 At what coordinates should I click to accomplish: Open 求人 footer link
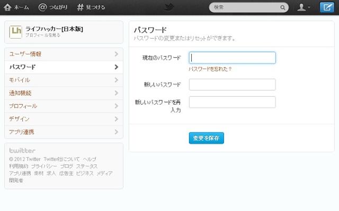click(x=51, y=173)
